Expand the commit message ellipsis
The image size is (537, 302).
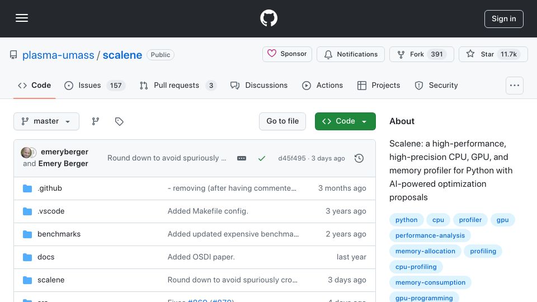pos(242,158)
